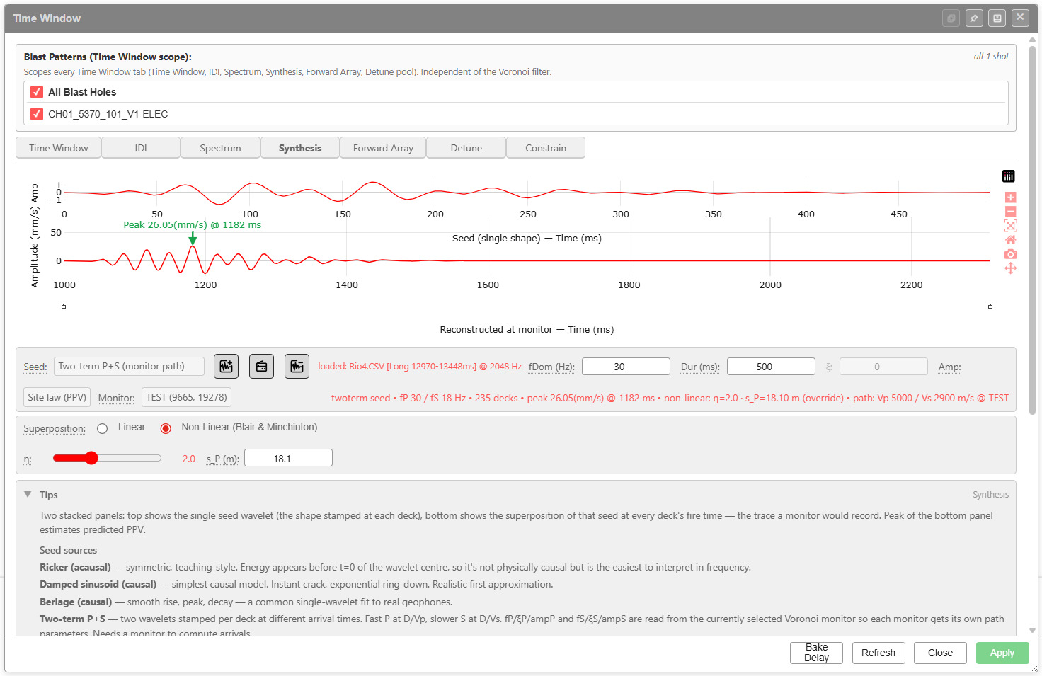Click the 'Blast Patterns (Time Window scope):' heading

click(x=108, y=57)
